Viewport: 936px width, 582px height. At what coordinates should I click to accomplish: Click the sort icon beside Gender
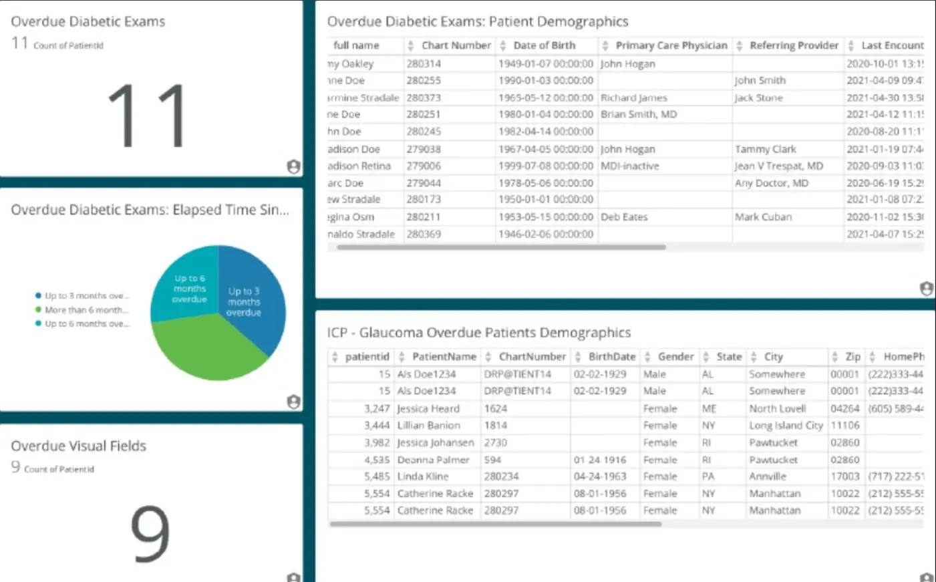647,356
